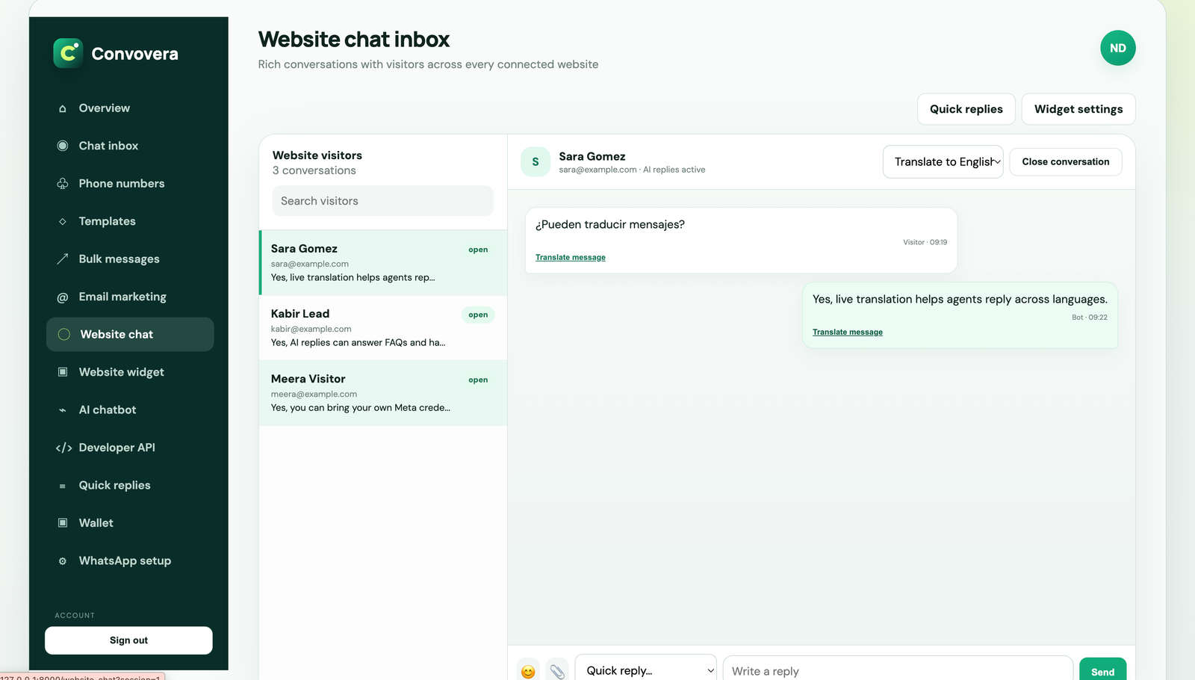
Task: Click the open badge on Kabir Lead
Action: coord(478,315)
